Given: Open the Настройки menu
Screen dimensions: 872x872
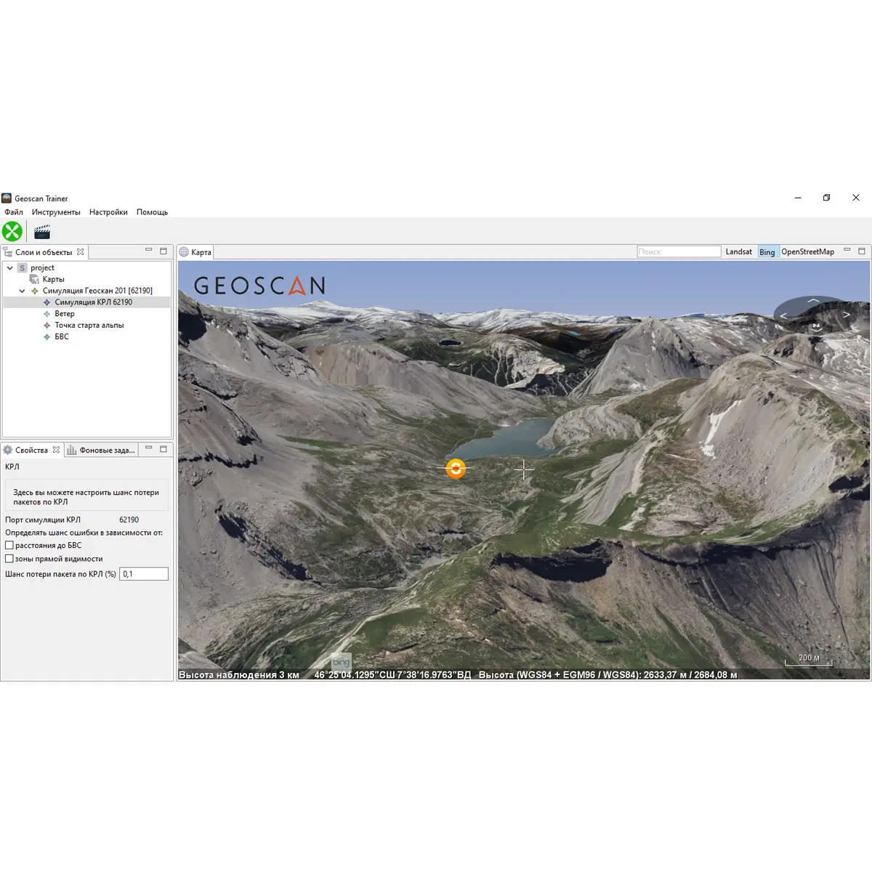Looking at the screenshot, I should pyautogui.click(x=108, y=212).
